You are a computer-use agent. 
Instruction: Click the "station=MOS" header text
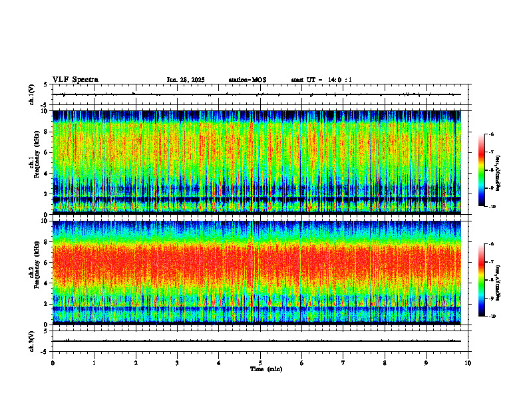point(248,80)
